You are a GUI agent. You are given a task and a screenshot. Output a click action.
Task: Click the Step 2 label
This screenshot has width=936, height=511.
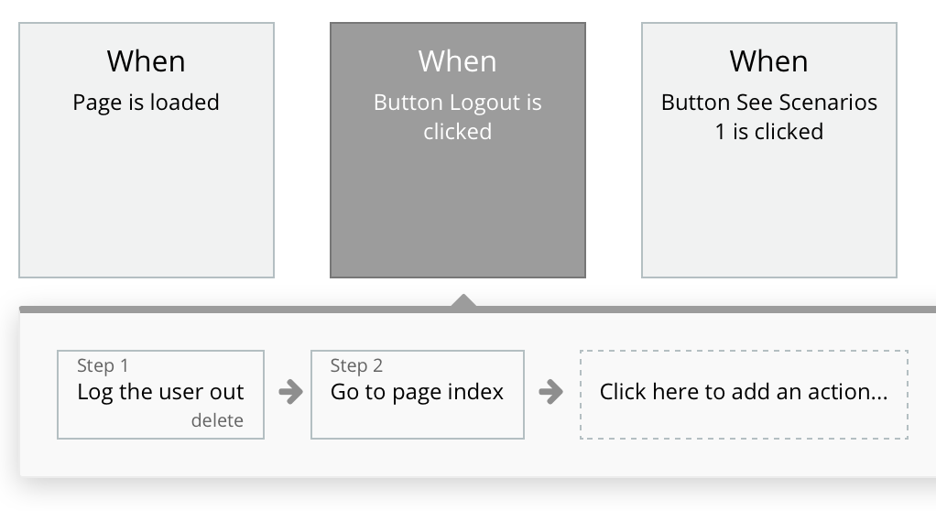(x=356, y=365)
